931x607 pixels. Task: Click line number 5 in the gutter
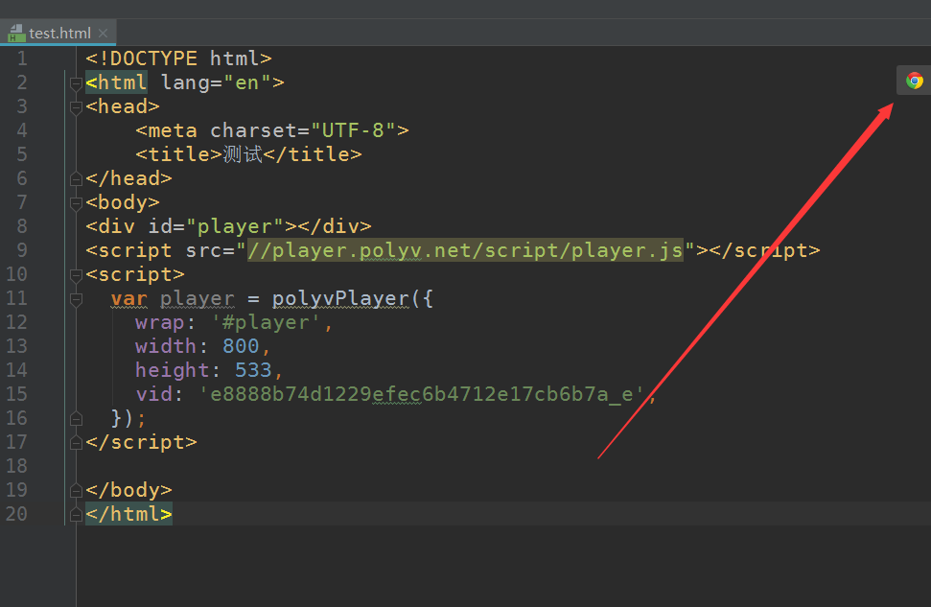pos(22,154)
